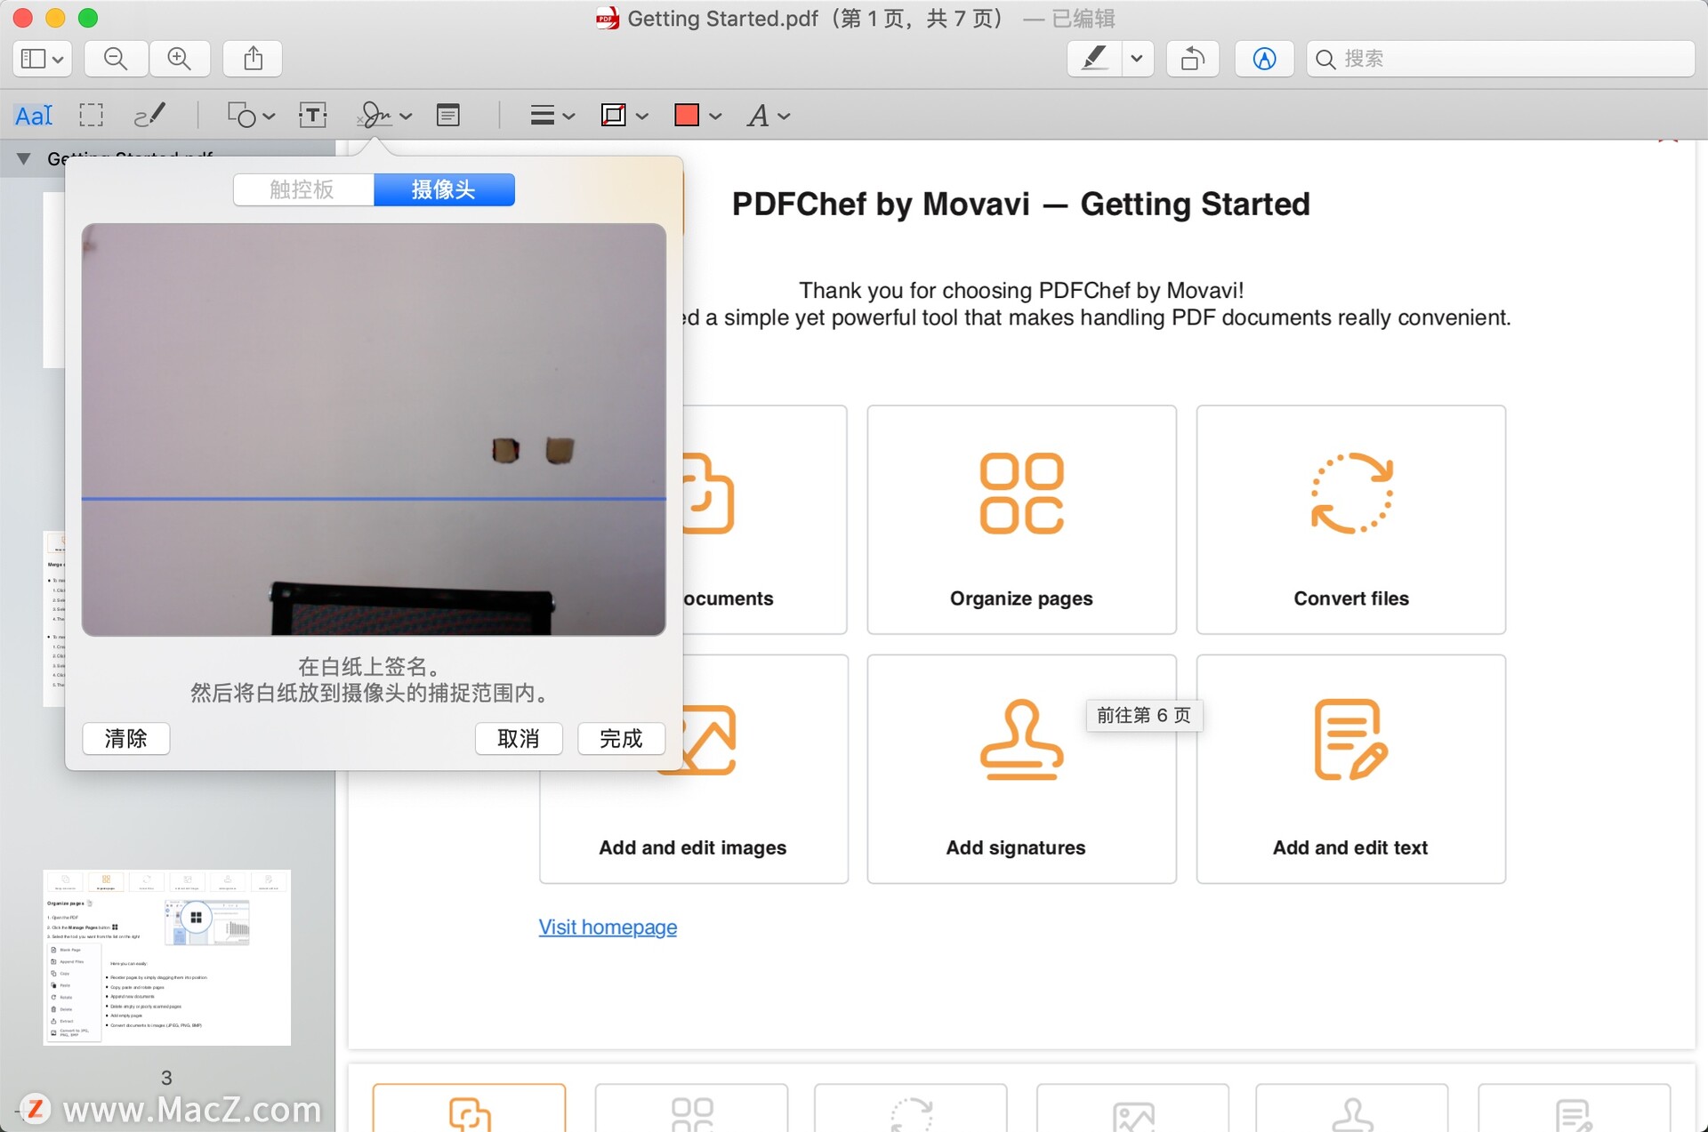Switch to the 摄像头 tab

point(444,189)
